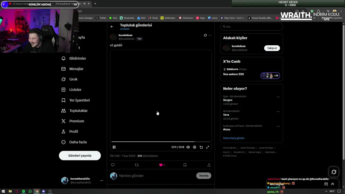Open Spotify from the taskbar
345x194 pixels.
pos(23,191)
